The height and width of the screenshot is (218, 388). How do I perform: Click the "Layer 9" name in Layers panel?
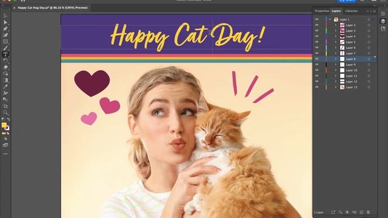[x=350, y=65]
